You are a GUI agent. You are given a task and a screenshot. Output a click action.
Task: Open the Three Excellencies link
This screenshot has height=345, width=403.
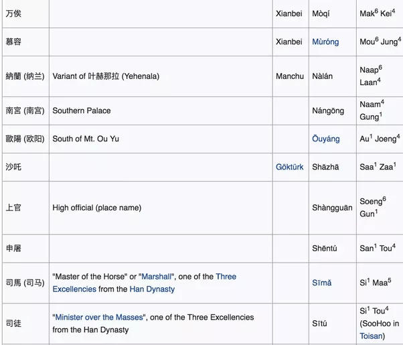click(145, 283)
